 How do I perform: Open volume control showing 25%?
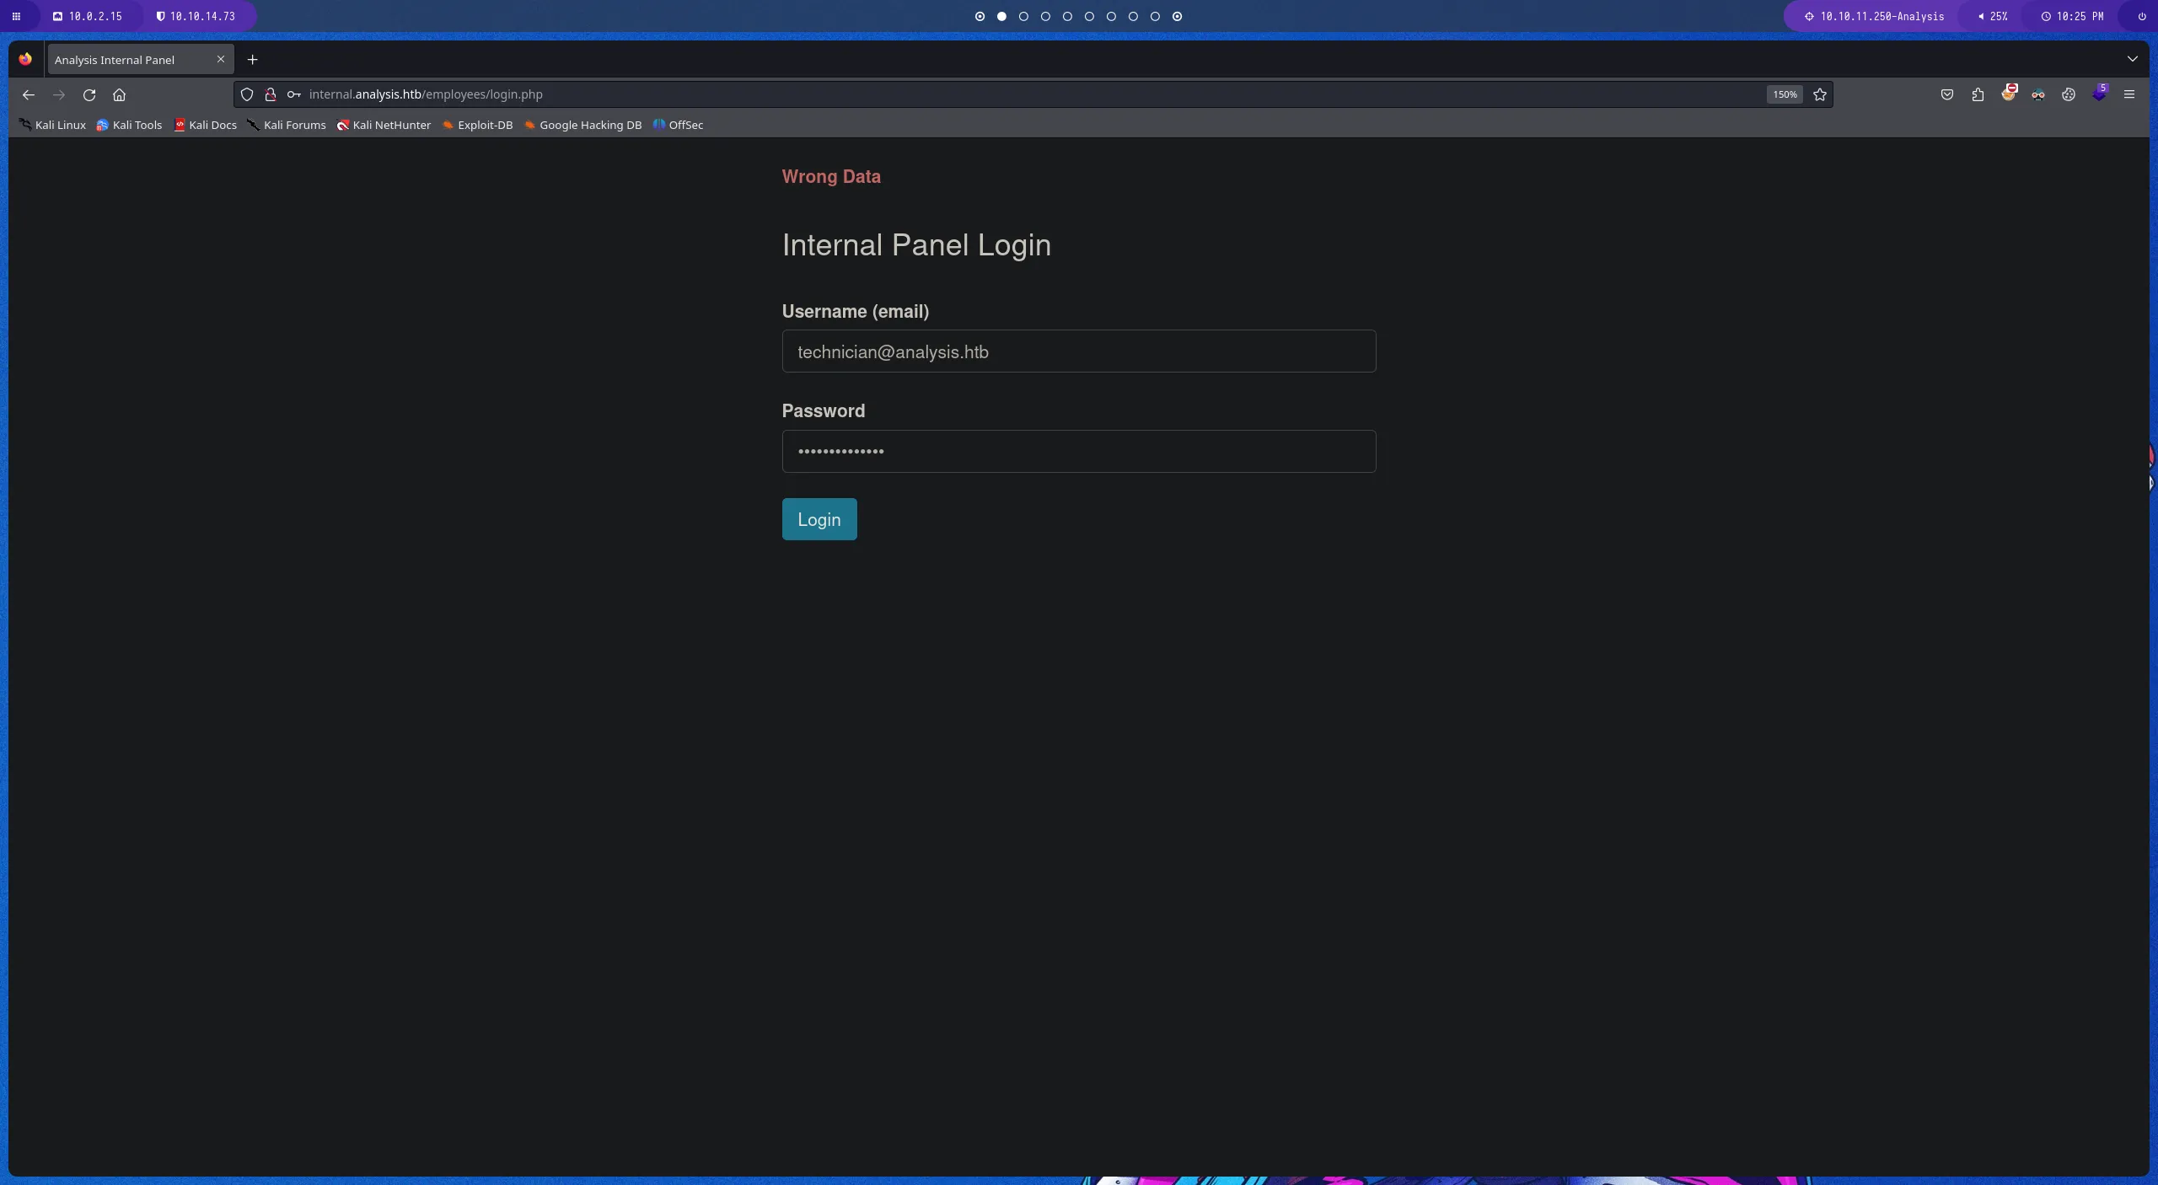(x=1993, y=16)
